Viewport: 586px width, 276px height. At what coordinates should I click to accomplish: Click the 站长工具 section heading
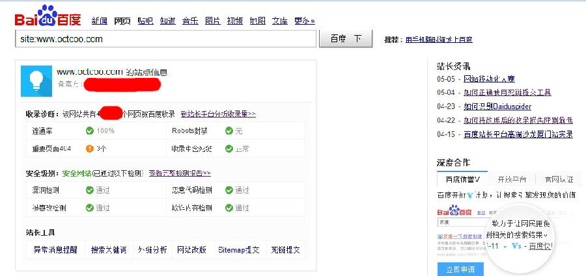(x=40, y=232)
